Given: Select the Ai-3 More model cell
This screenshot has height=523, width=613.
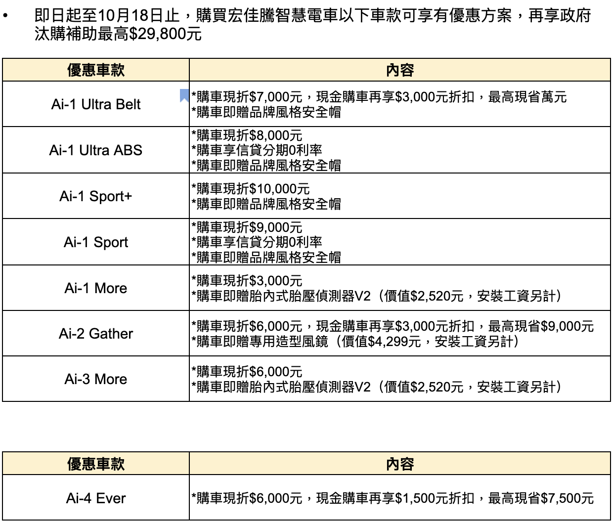Looking at the screenshot, I should 96,379.
